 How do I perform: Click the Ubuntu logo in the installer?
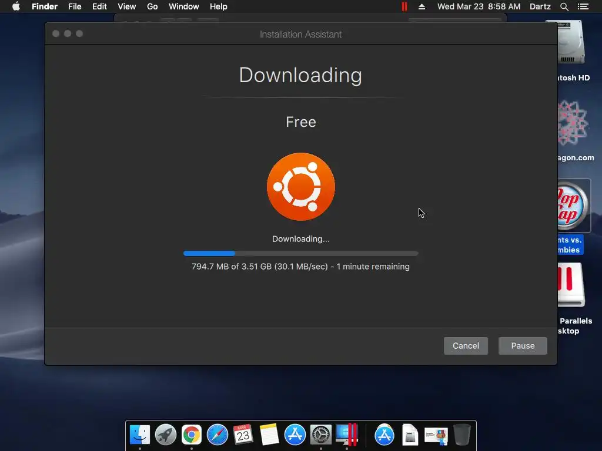click(x=301, y=187)
